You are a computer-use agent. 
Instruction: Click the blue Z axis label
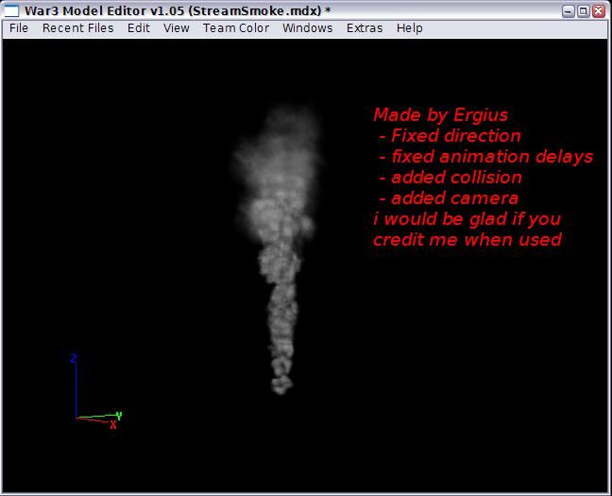(73, 358)
